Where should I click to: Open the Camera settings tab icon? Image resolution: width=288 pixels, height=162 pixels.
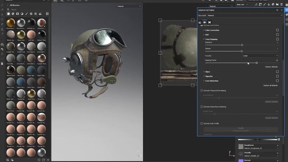pos(205,22)
